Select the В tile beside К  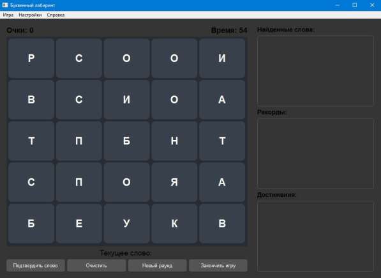tap(222, 223)
